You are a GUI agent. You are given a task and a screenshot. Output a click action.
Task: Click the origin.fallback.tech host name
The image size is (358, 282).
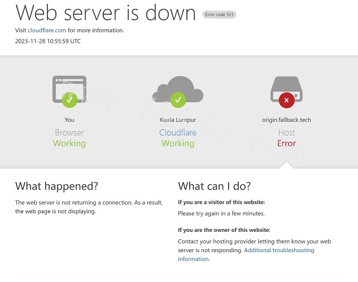(x=286, y=120)
